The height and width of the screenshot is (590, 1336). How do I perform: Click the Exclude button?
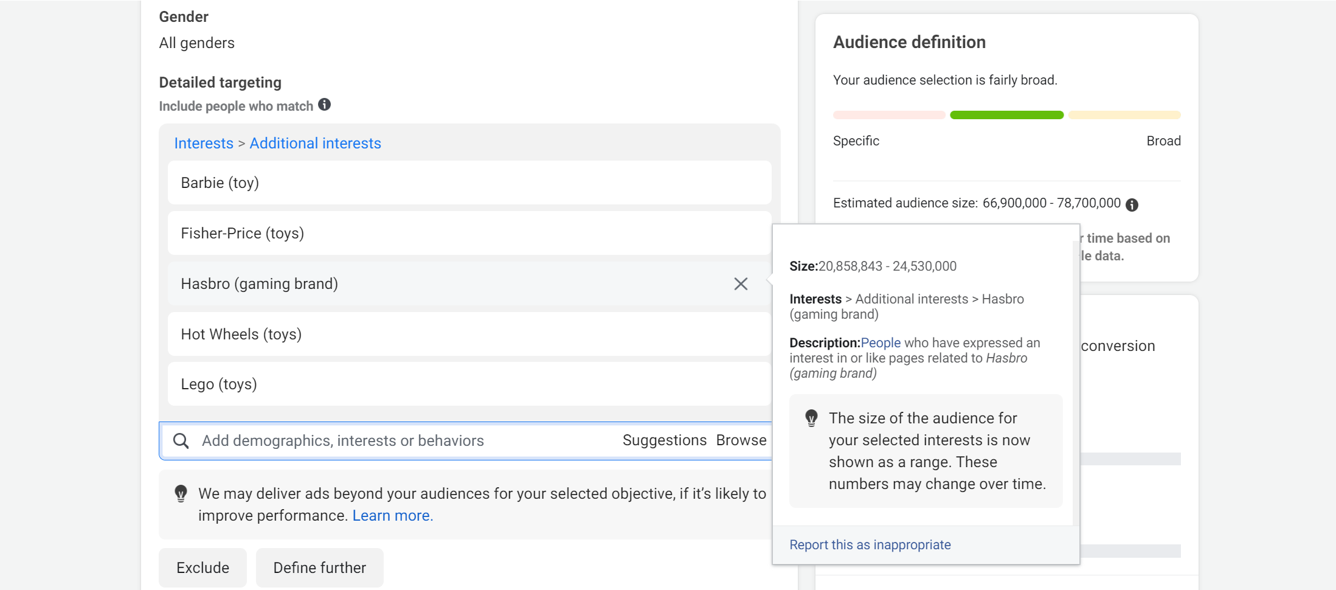point(202,567)
